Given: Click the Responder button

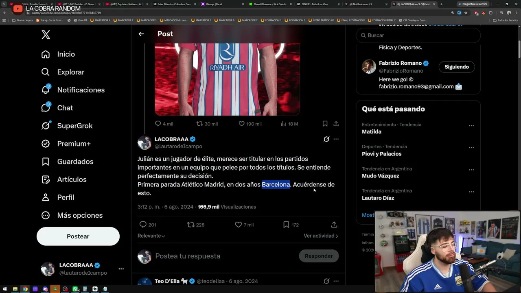Looking at the screenshot, I should (319, 256).
